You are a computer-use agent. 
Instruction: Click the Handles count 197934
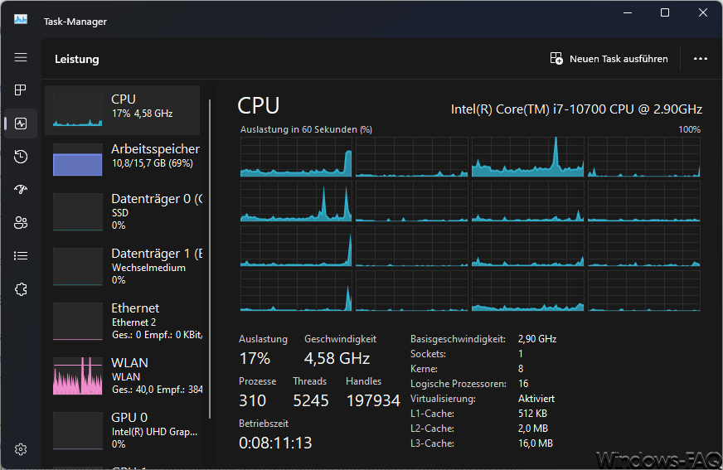[373, 400]
